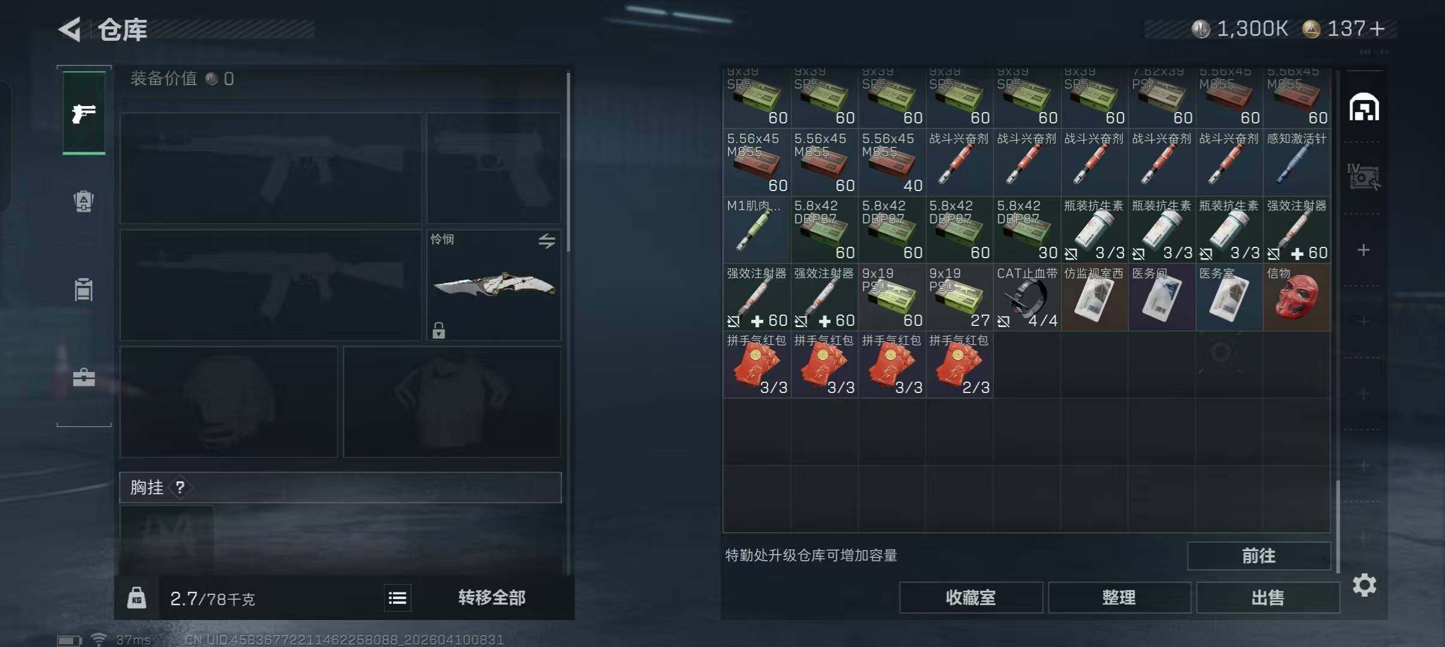Click the 转移全部 button
The image size is (1445, 647).
click(492, 598)
